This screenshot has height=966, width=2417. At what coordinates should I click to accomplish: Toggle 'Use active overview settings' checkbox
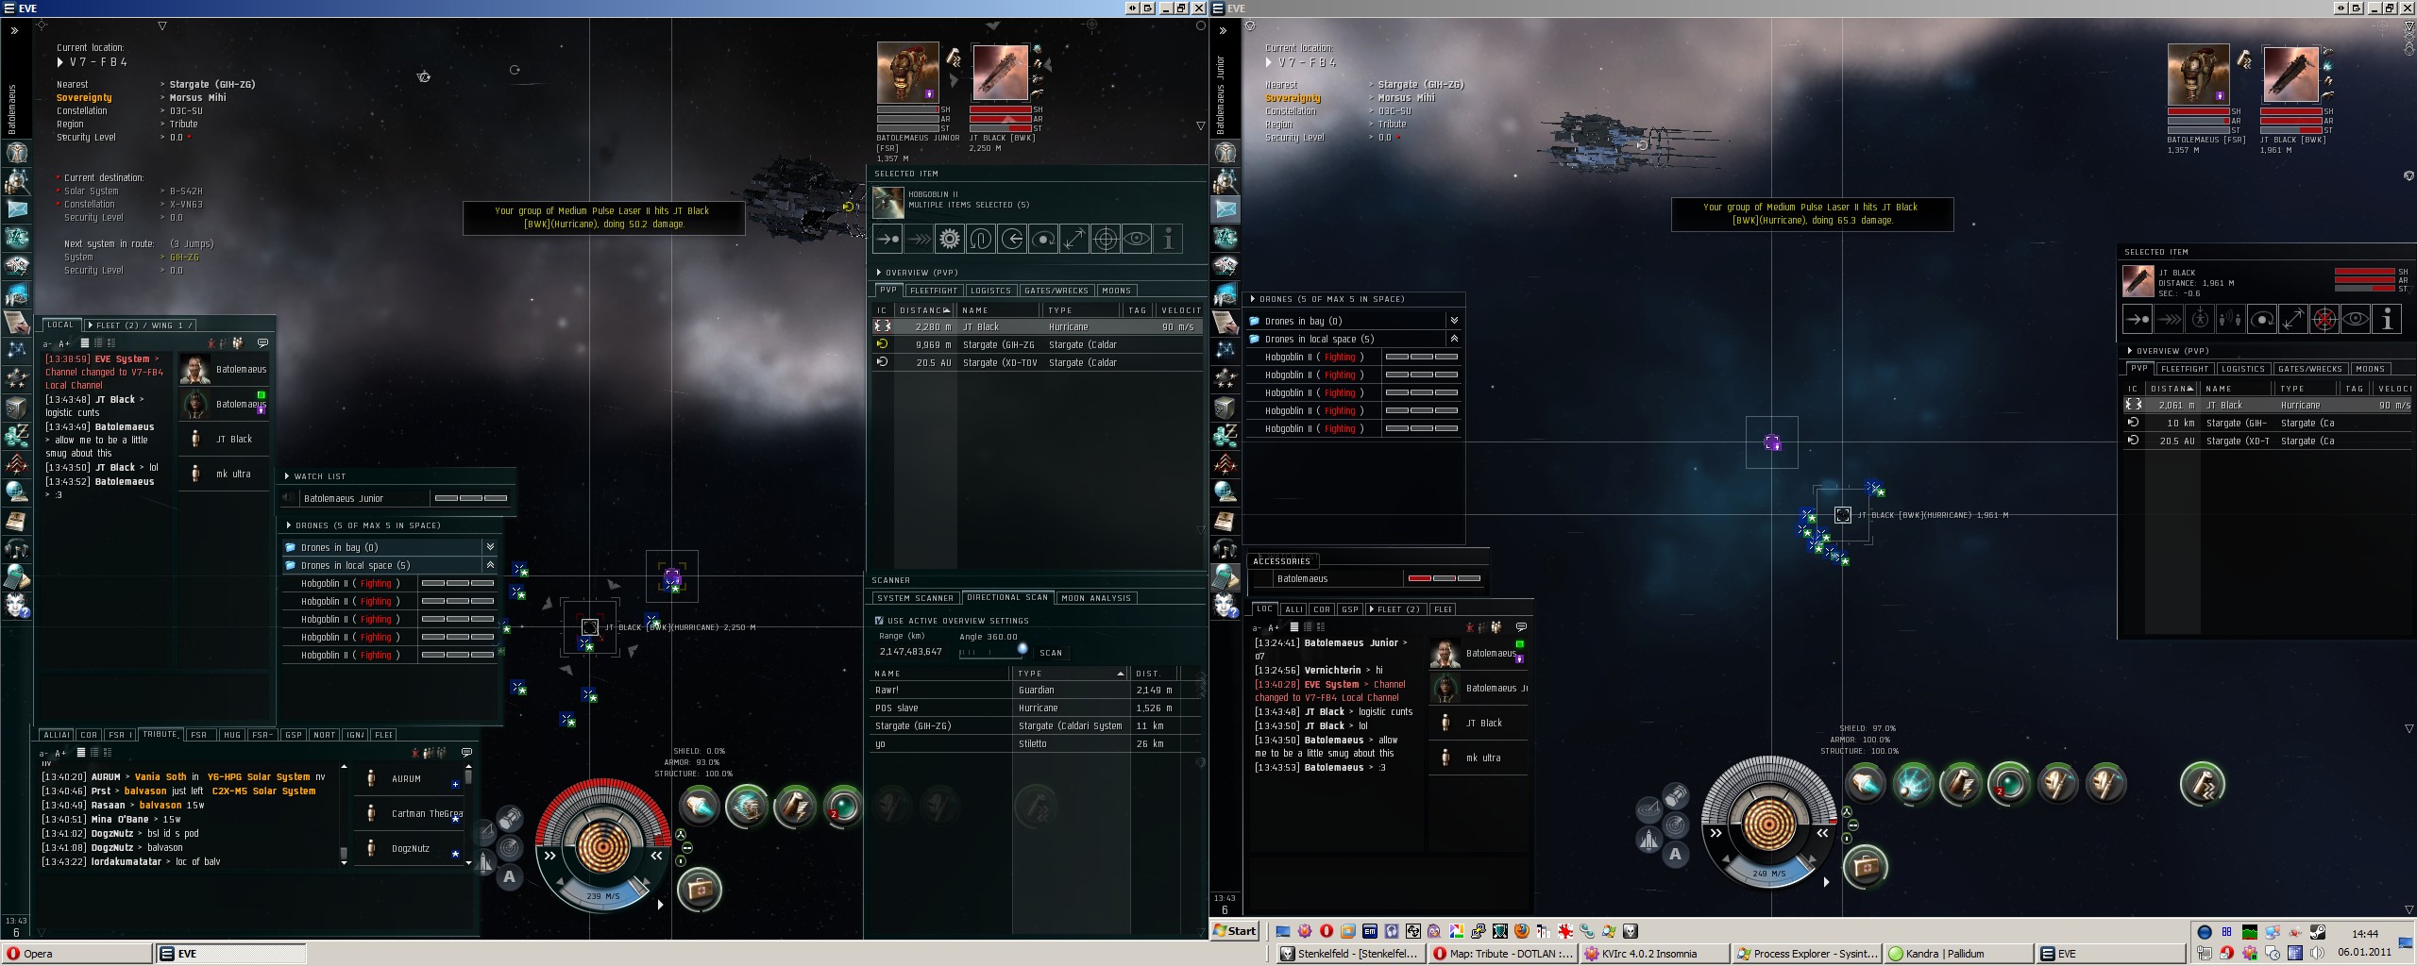click(879, 621)
